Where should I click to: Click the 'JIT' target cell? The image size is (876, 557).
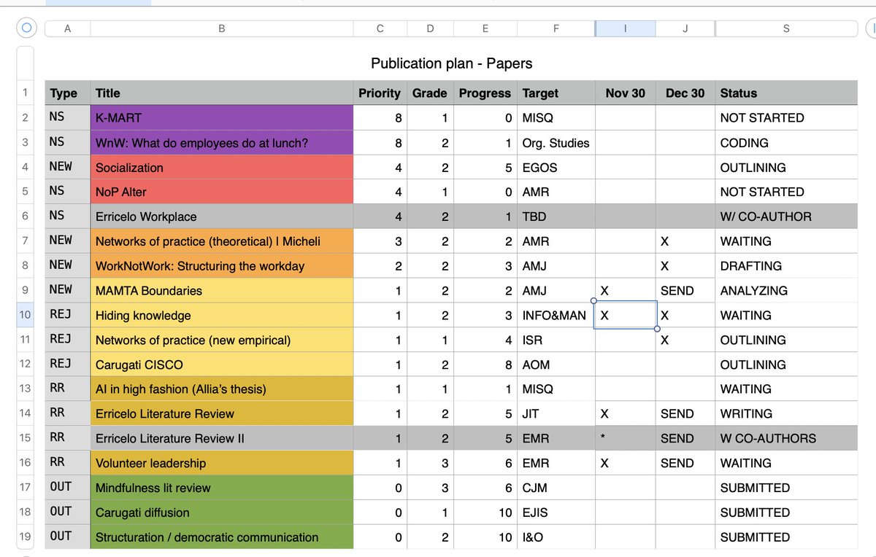(x=556, y=414)
